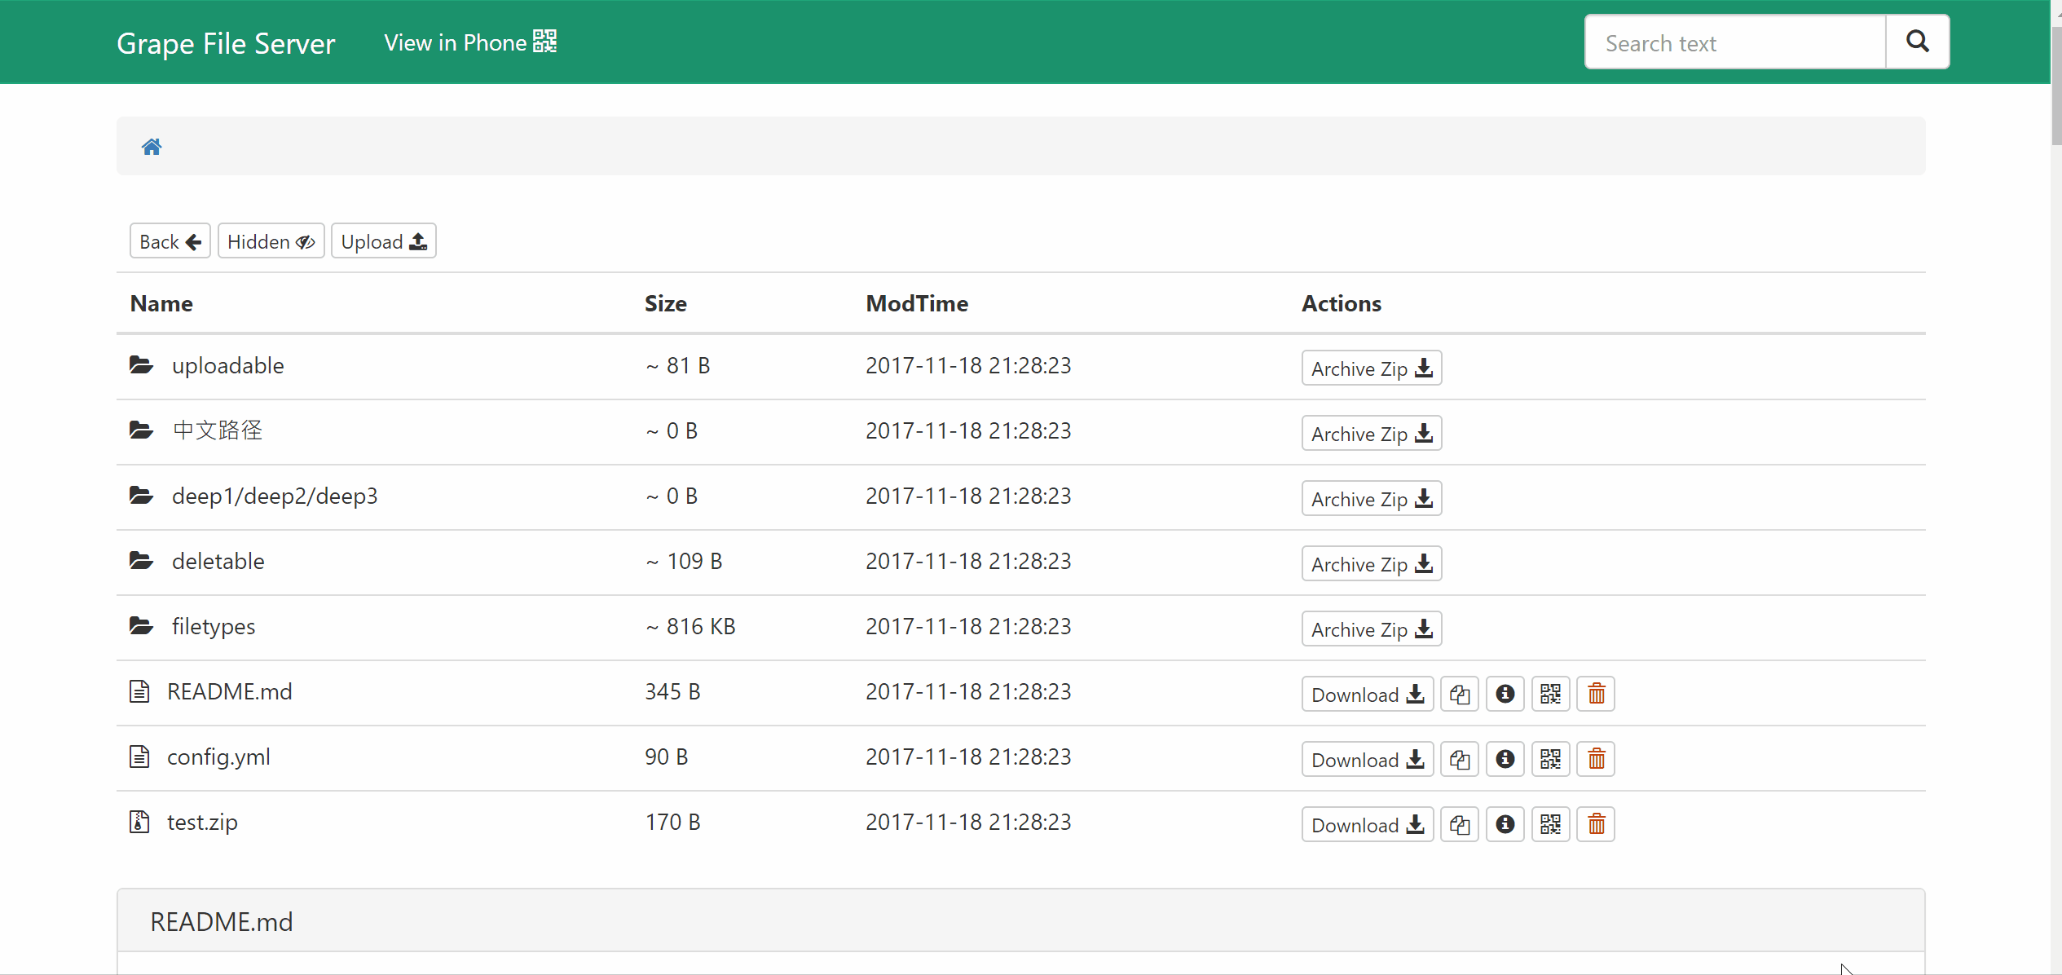Show QR code for config.yml
Image resolution: width=2062 pixels, height=975 pixels.
click(1550, 760)
